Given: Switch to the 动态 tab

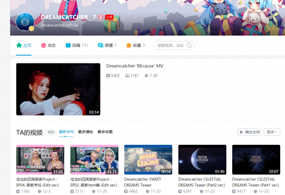Looking at the screenshot, I should pos(48,45).
